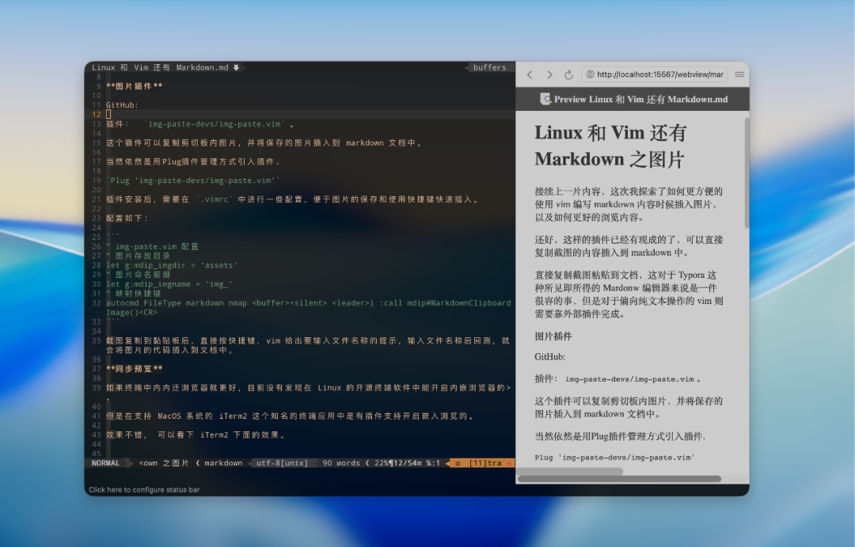This screenshot has height=547, width=855.
Task: Click the 'GitHub:' text on line 11
Action: click(x=122, y=105)
